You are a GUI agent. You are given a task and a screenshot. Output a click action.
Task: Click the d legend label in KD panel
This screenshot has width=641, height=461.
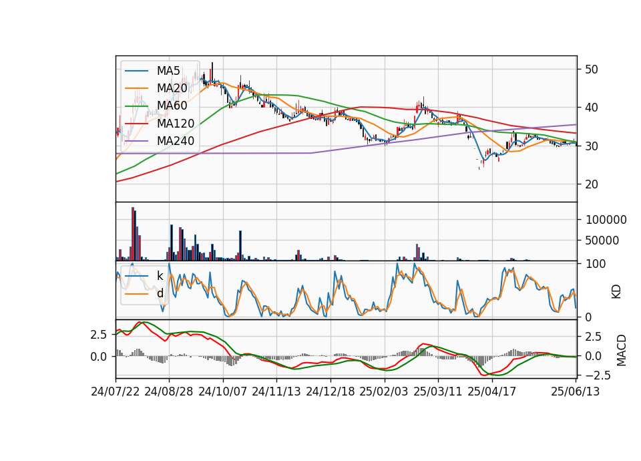160,293
